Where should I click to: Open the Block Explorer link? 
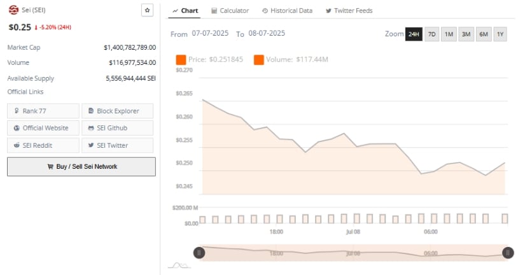tap(118, 111)
